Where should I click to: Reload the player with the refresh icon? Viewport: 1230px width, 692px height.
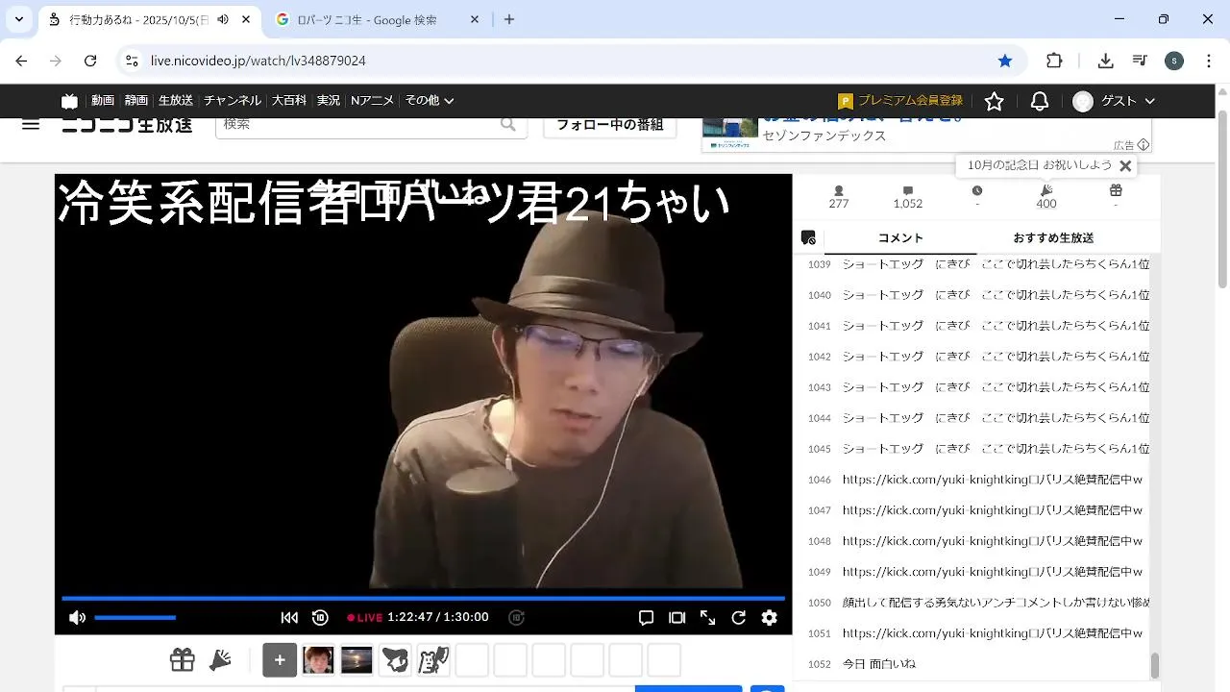pyautogui.click(x=738, y=618)
